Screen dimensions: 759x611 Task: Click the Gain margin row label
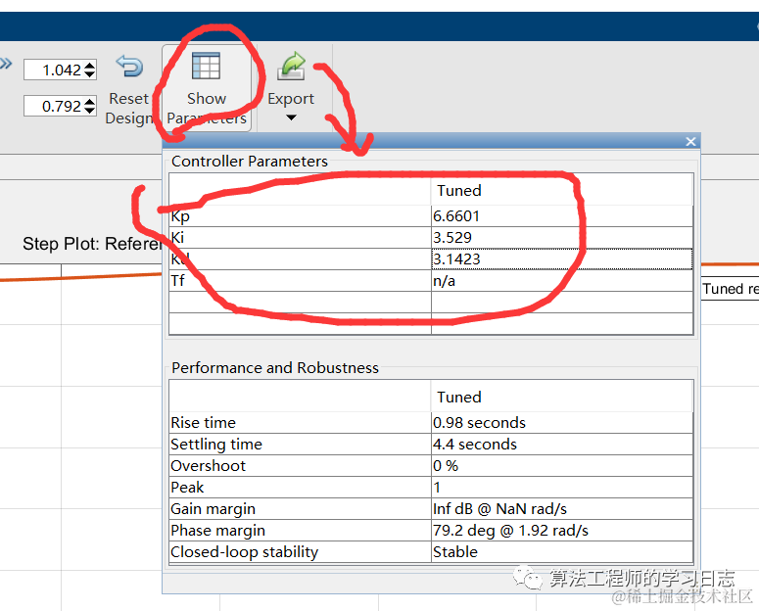pos(213,509)
